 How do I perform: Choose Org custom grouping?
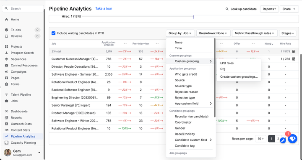[223, 69]
